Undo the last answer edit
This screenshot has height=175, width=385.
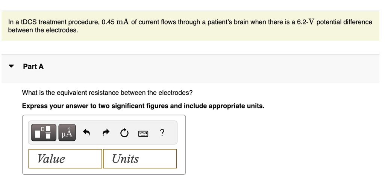click(86, 133)
